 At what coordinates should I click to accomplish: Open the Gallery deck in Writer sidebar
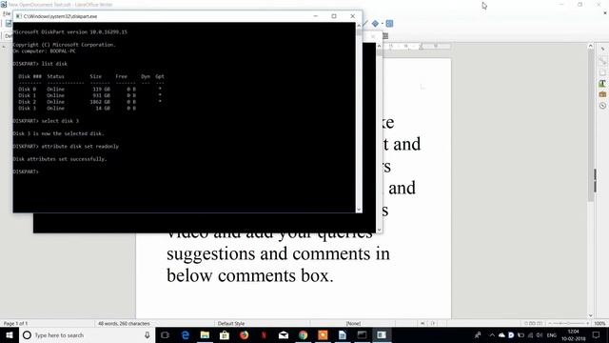tap(602, 94)
